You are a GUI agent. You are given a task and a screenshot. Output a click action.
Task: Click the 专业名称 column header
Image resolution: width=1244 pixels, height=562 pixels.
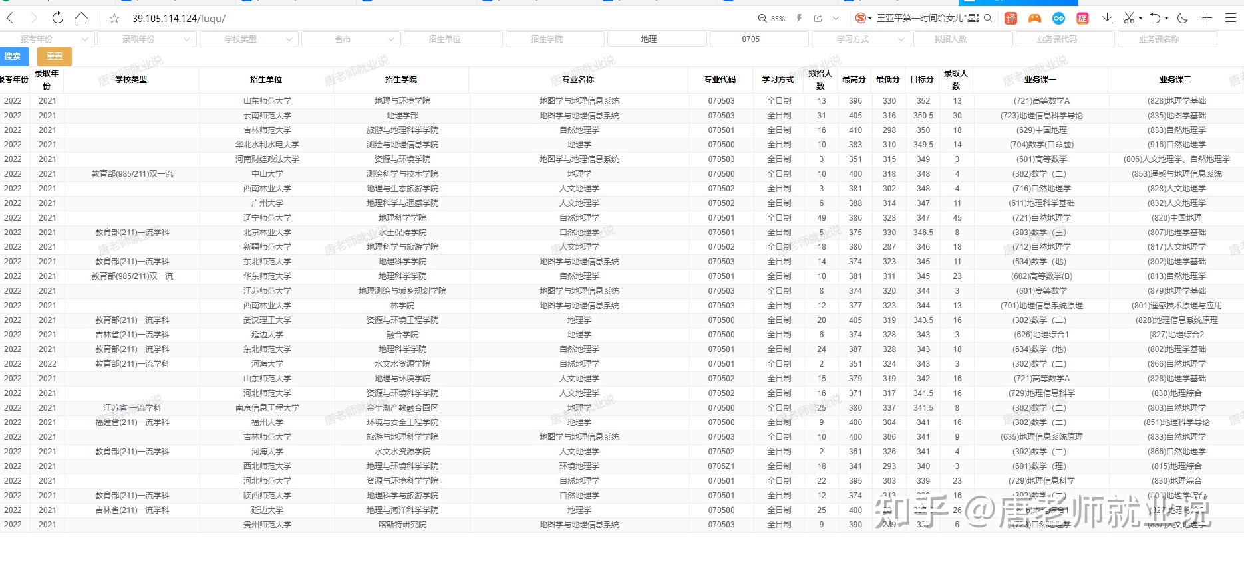579,80
